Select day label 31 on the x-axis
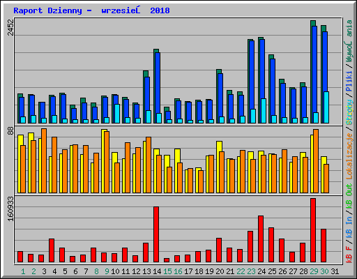This screenshot has height=279, width=357. (335, 271)
